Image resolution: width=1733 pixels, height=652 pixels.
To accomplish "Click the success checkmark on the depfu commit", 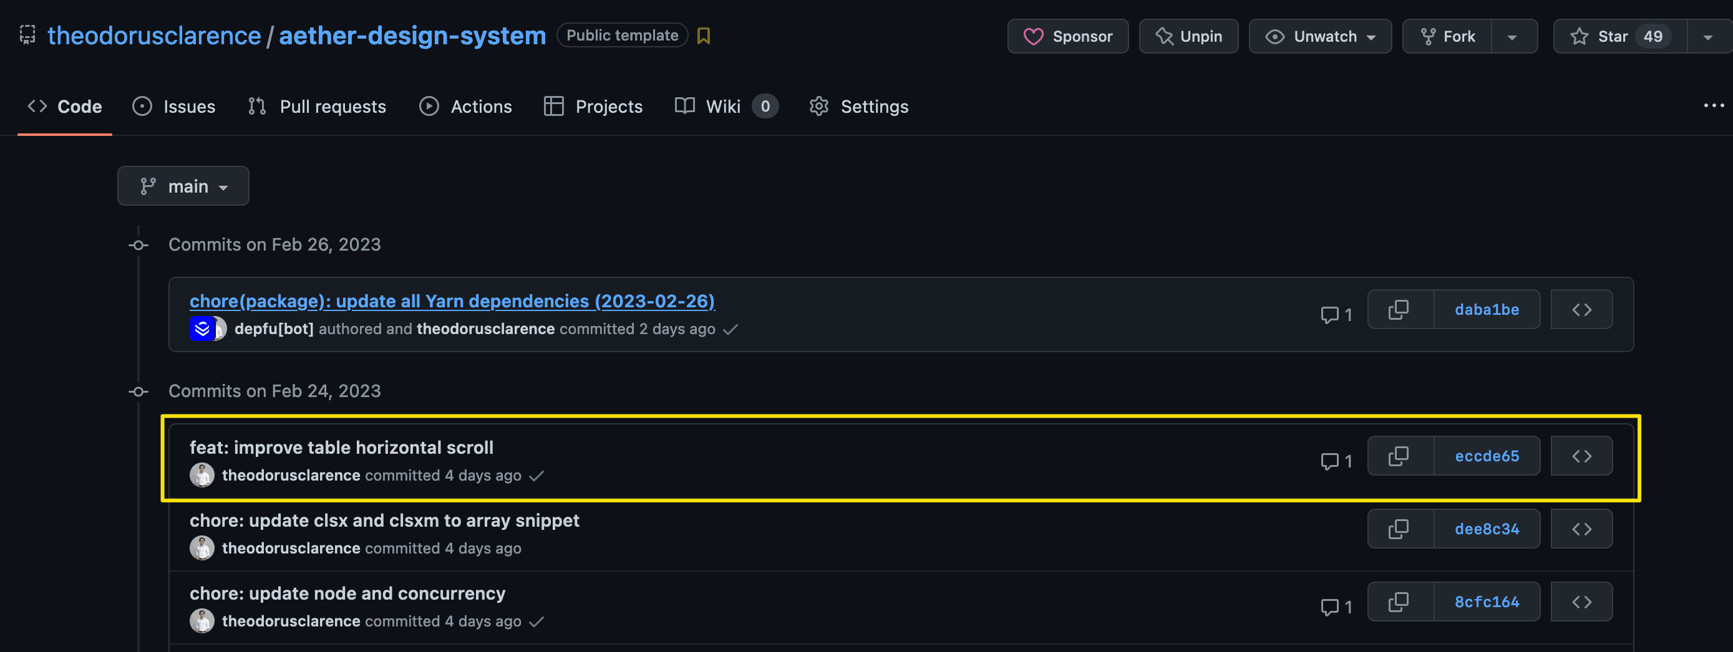I will click(x=730, y=329).
